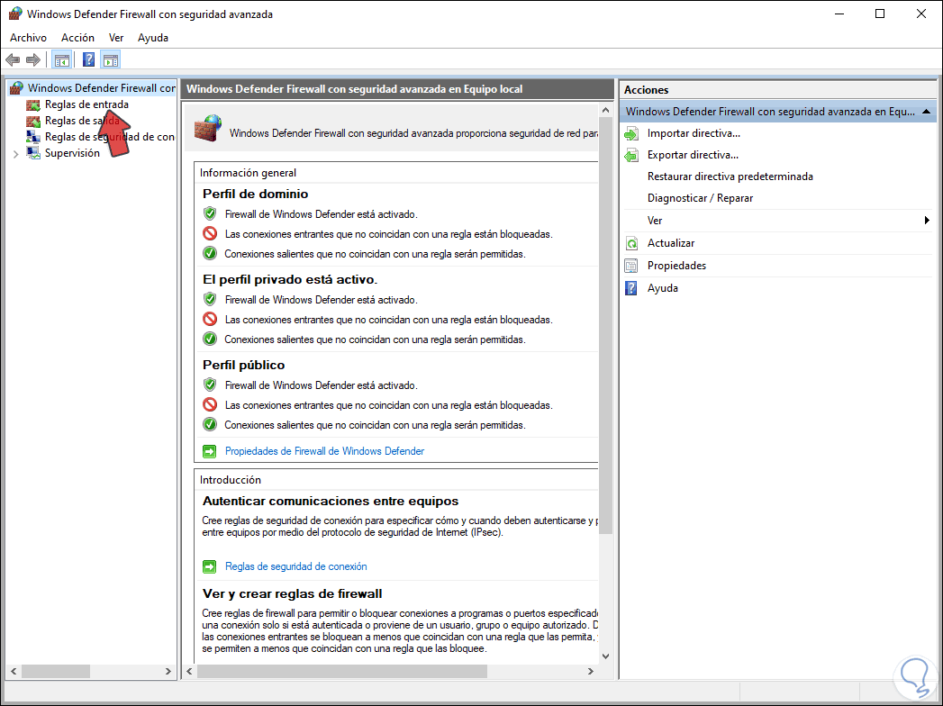Click the Back arrow toolbar icon

click(x=13, y=59)
